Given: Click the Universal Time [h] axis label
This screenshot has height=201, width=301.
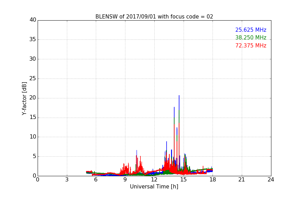Looking at the screenshot, I should (x=154, y=187).
